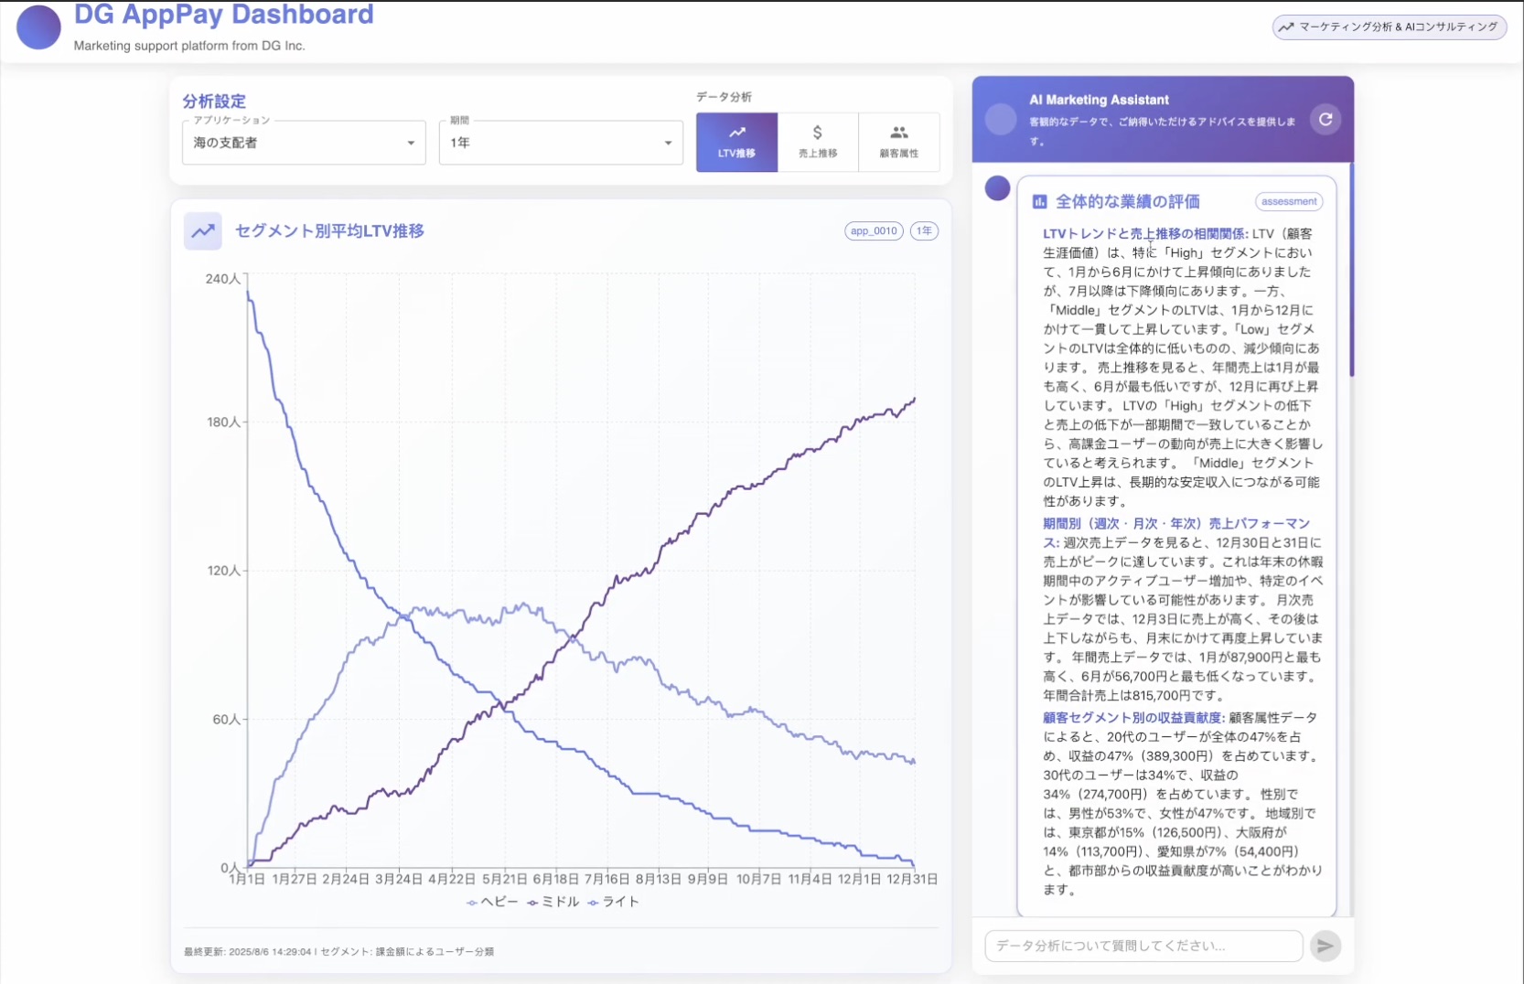Click the データ分析について質問 input field

1143,946
